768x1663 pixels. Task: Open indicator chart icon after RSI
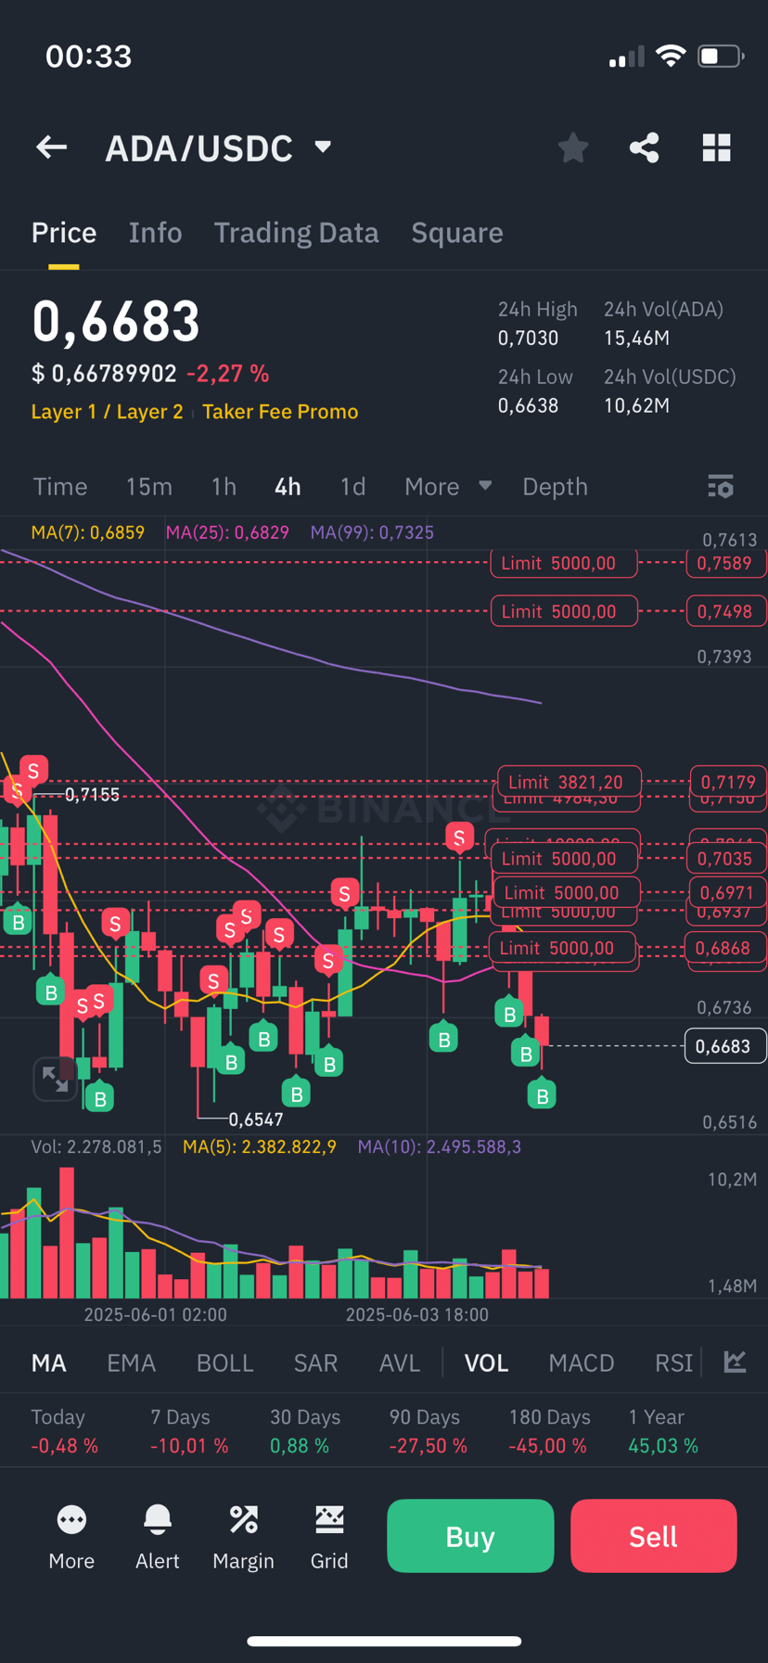tap(735, 1362)
